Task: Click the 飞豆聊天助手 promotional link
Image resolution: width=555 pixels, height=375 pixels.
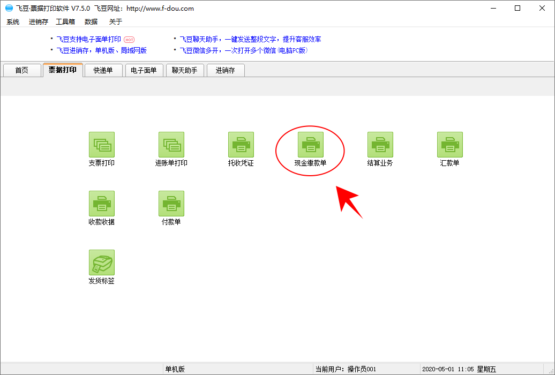Action: (x=250, y=39)
